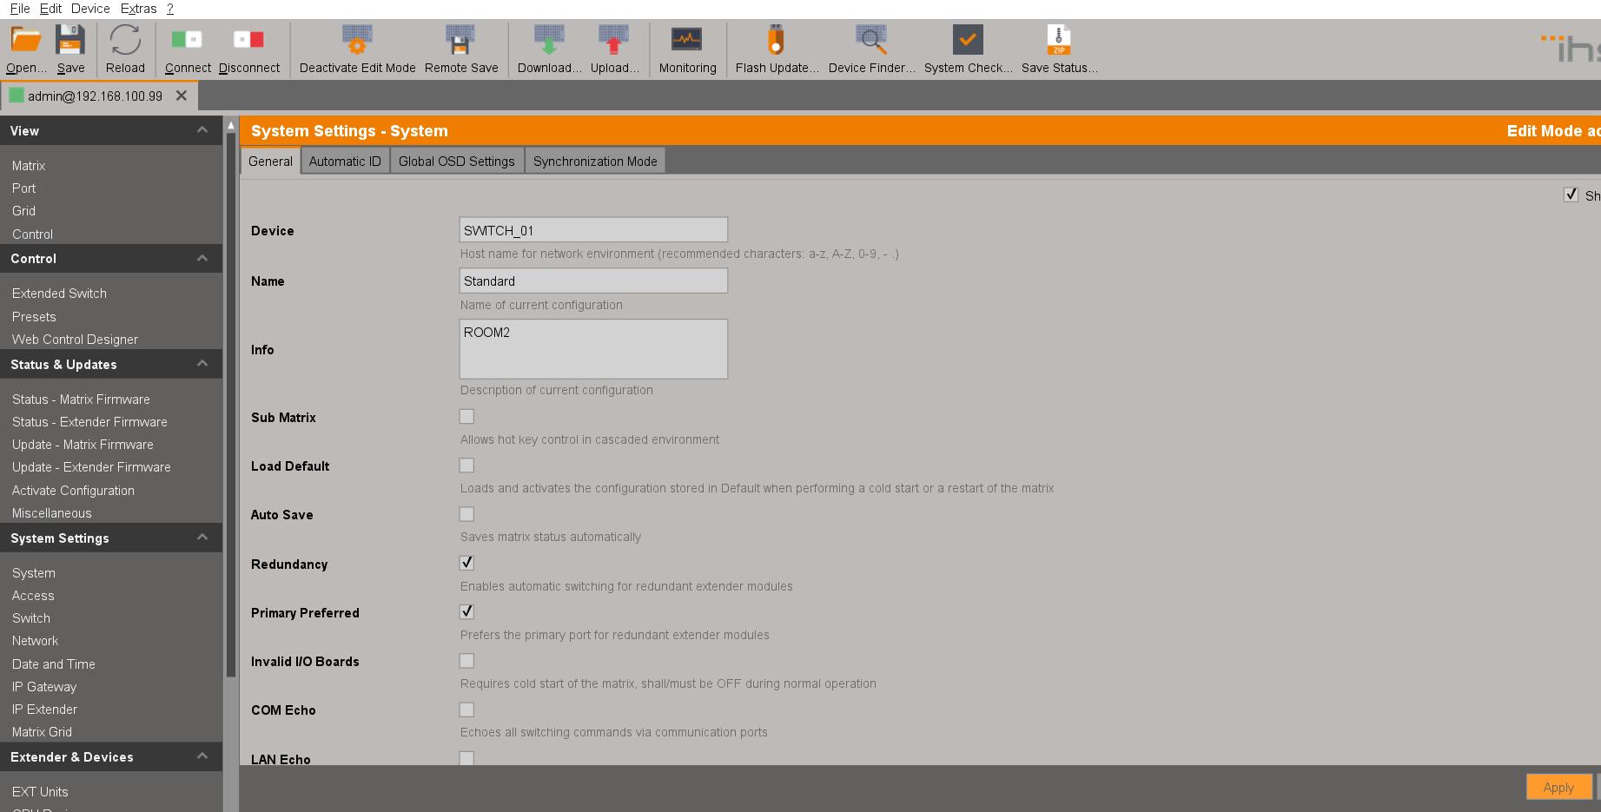Click into the Device name field
The width and height of the screenshot is (1601, 812).
pos(592,230)
